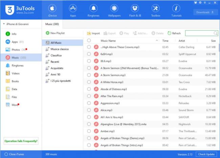Image resolution: width=220 pixels, height=158 pixels.
Task: Go to Ringtones in top toolbar
Action: tap(93, 10)
